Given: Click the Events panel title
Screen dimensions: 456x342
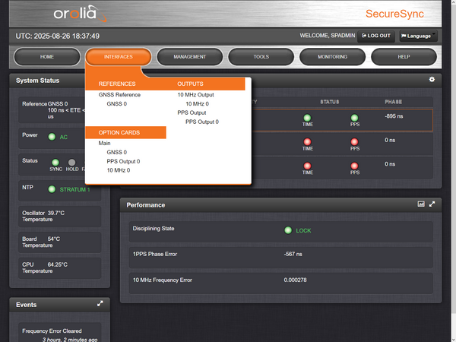Looking at the screenshot, I should [26, 305].
